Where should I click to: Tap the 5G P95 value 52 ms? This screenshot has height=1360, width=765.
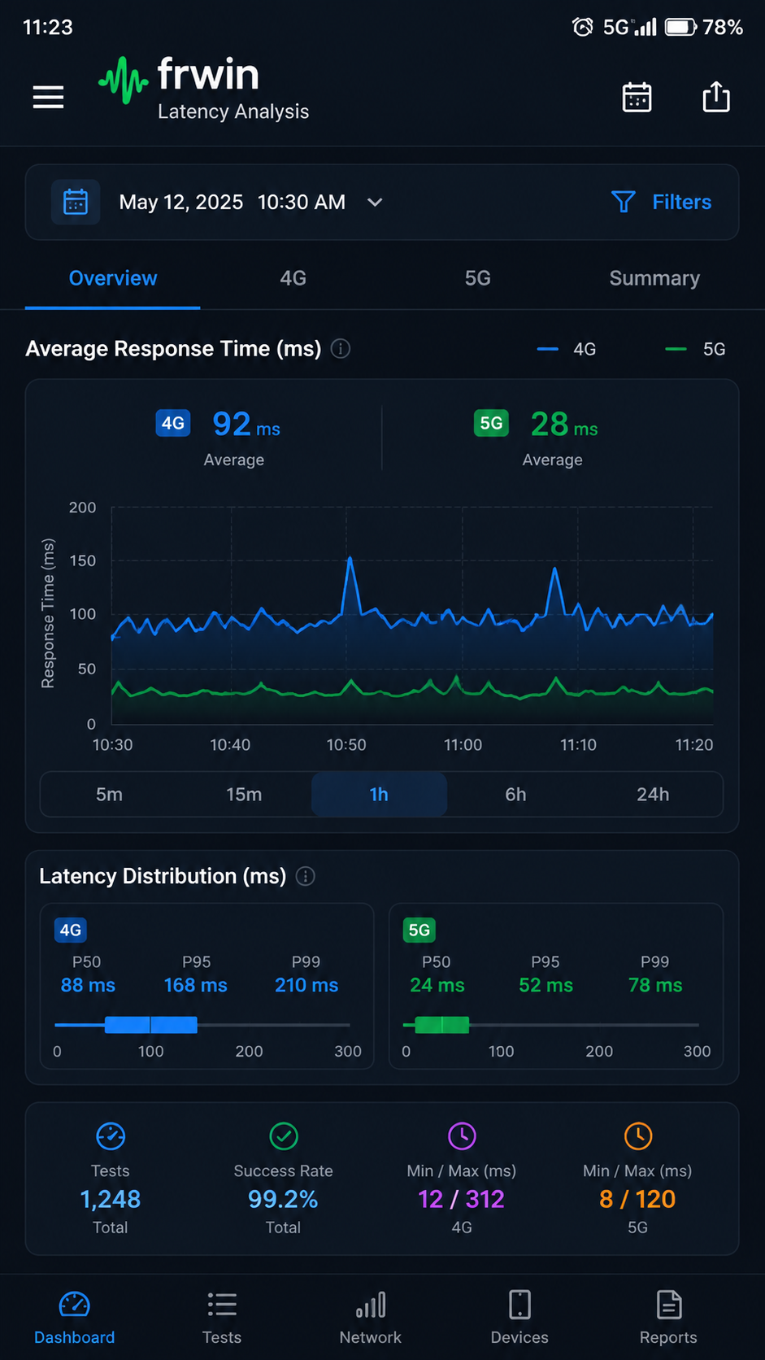point(546,985)
